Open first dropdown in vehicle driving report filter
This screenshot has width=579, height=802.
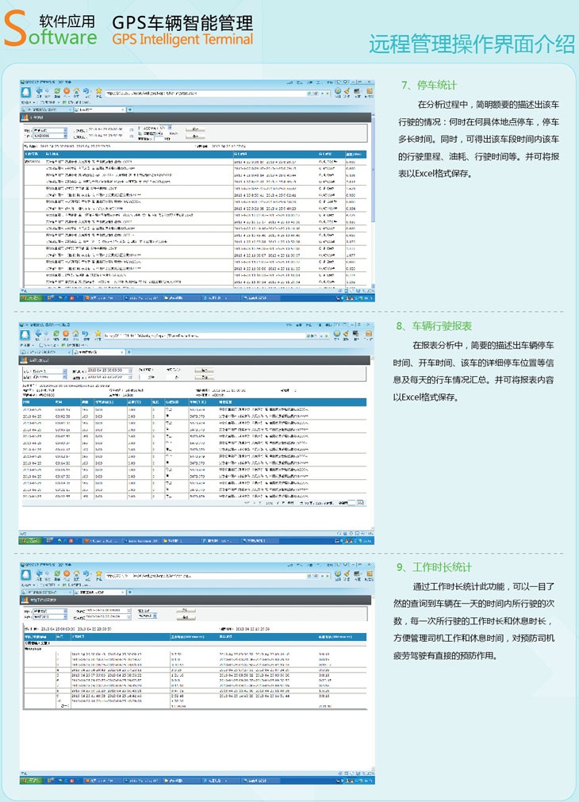(65, 370)
